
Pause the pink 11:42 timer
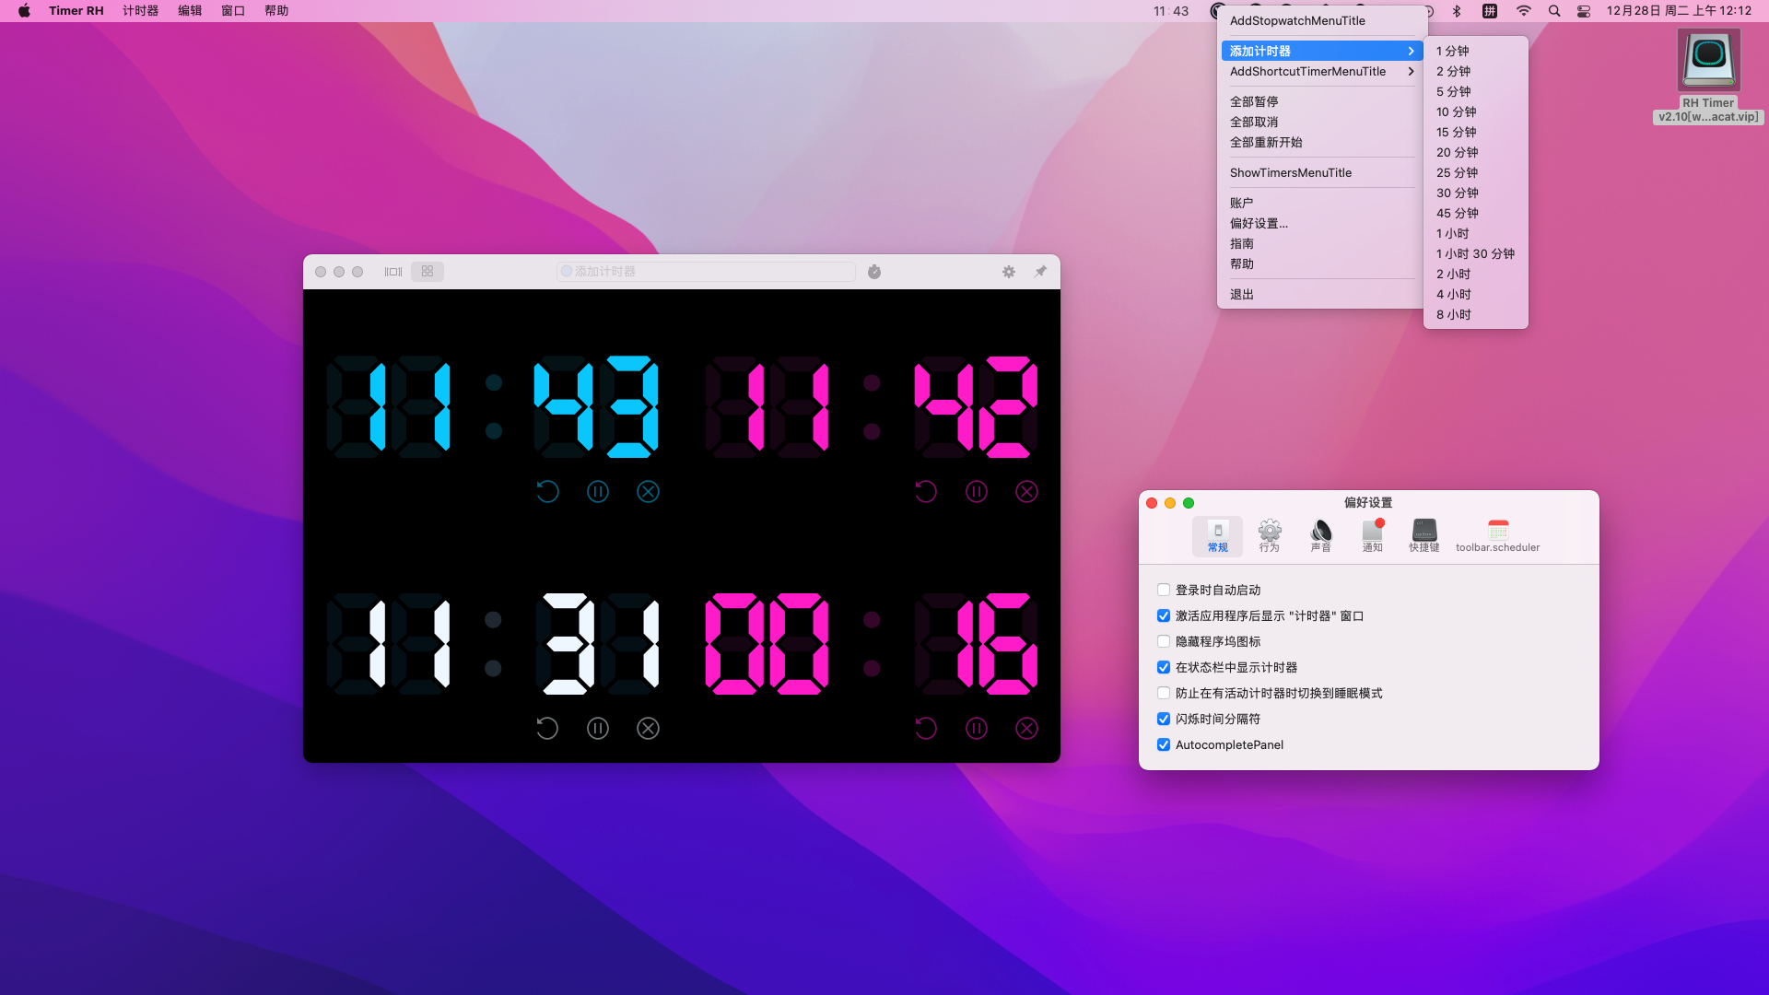click(977, 492)
